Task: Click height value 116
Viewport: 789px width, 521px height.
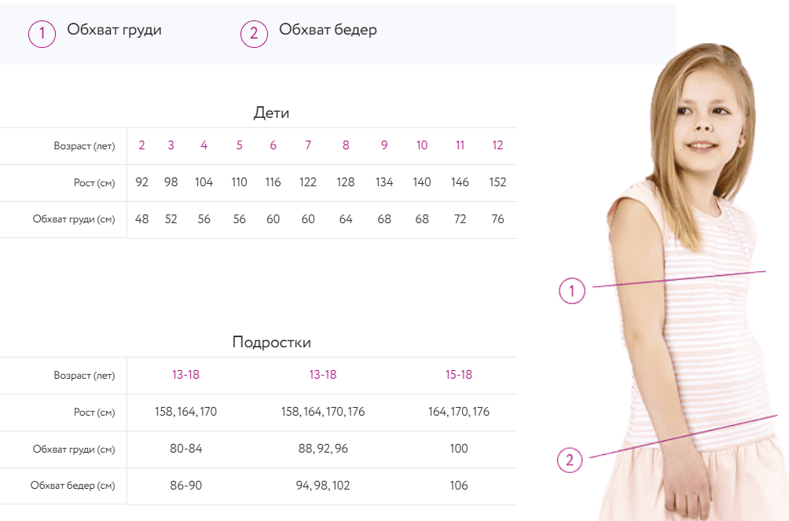Action: click(x=273, y=182)
